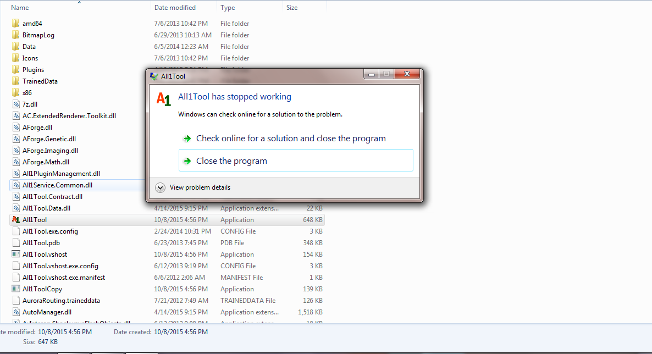Screen dimensions: 652x354
Task: Click the AForge.Genetic.dll file icon
Action: click(16, 139)
